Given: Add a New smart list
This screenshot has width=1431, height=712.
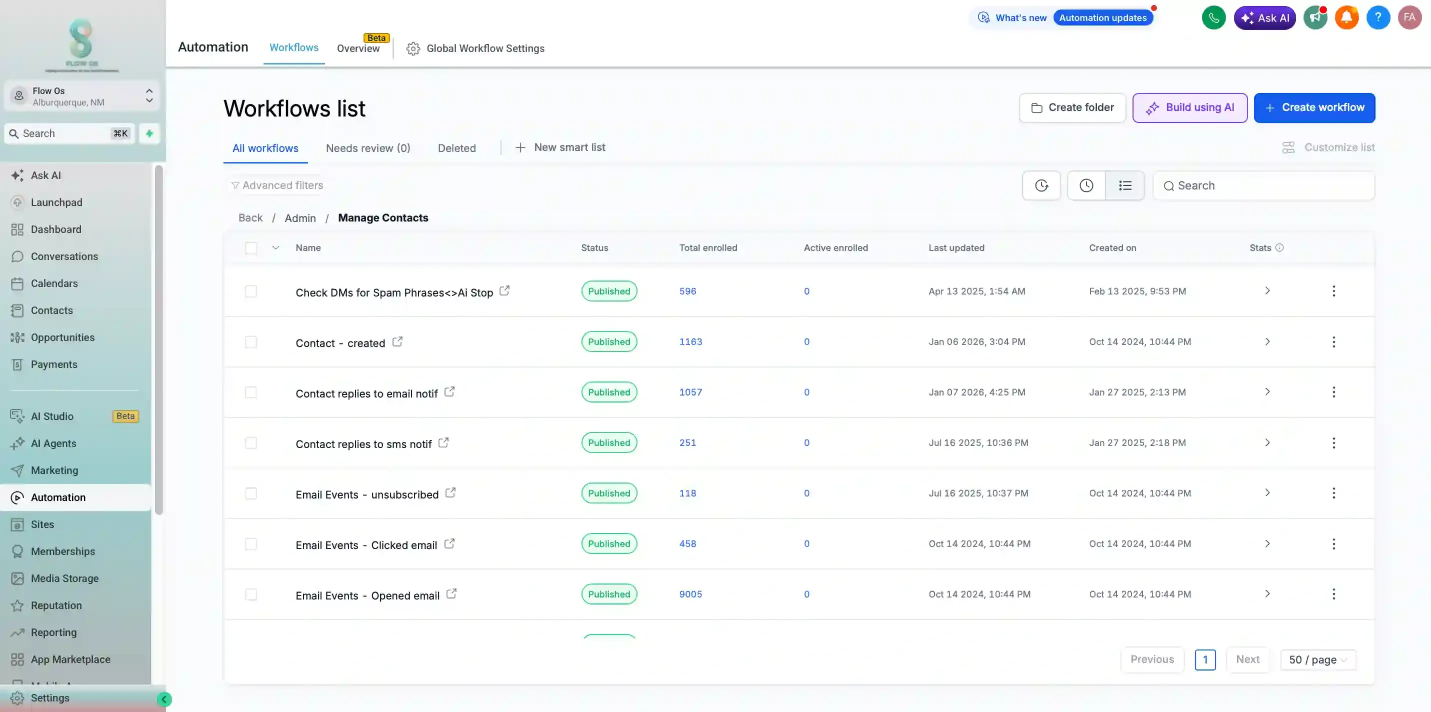Looking at the screenshot, I should pyautogui.click(x=560, y=147).
